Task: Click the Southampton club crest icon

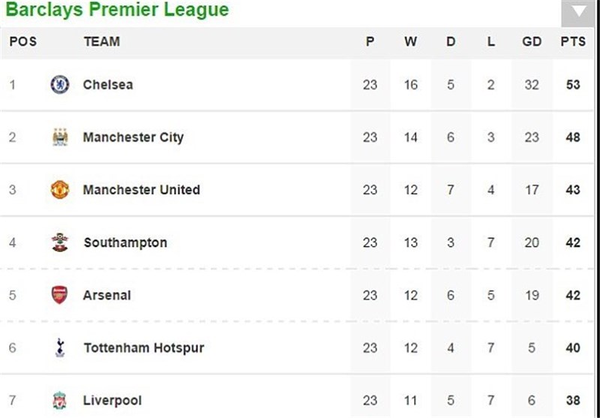Action: coord(60,242)
